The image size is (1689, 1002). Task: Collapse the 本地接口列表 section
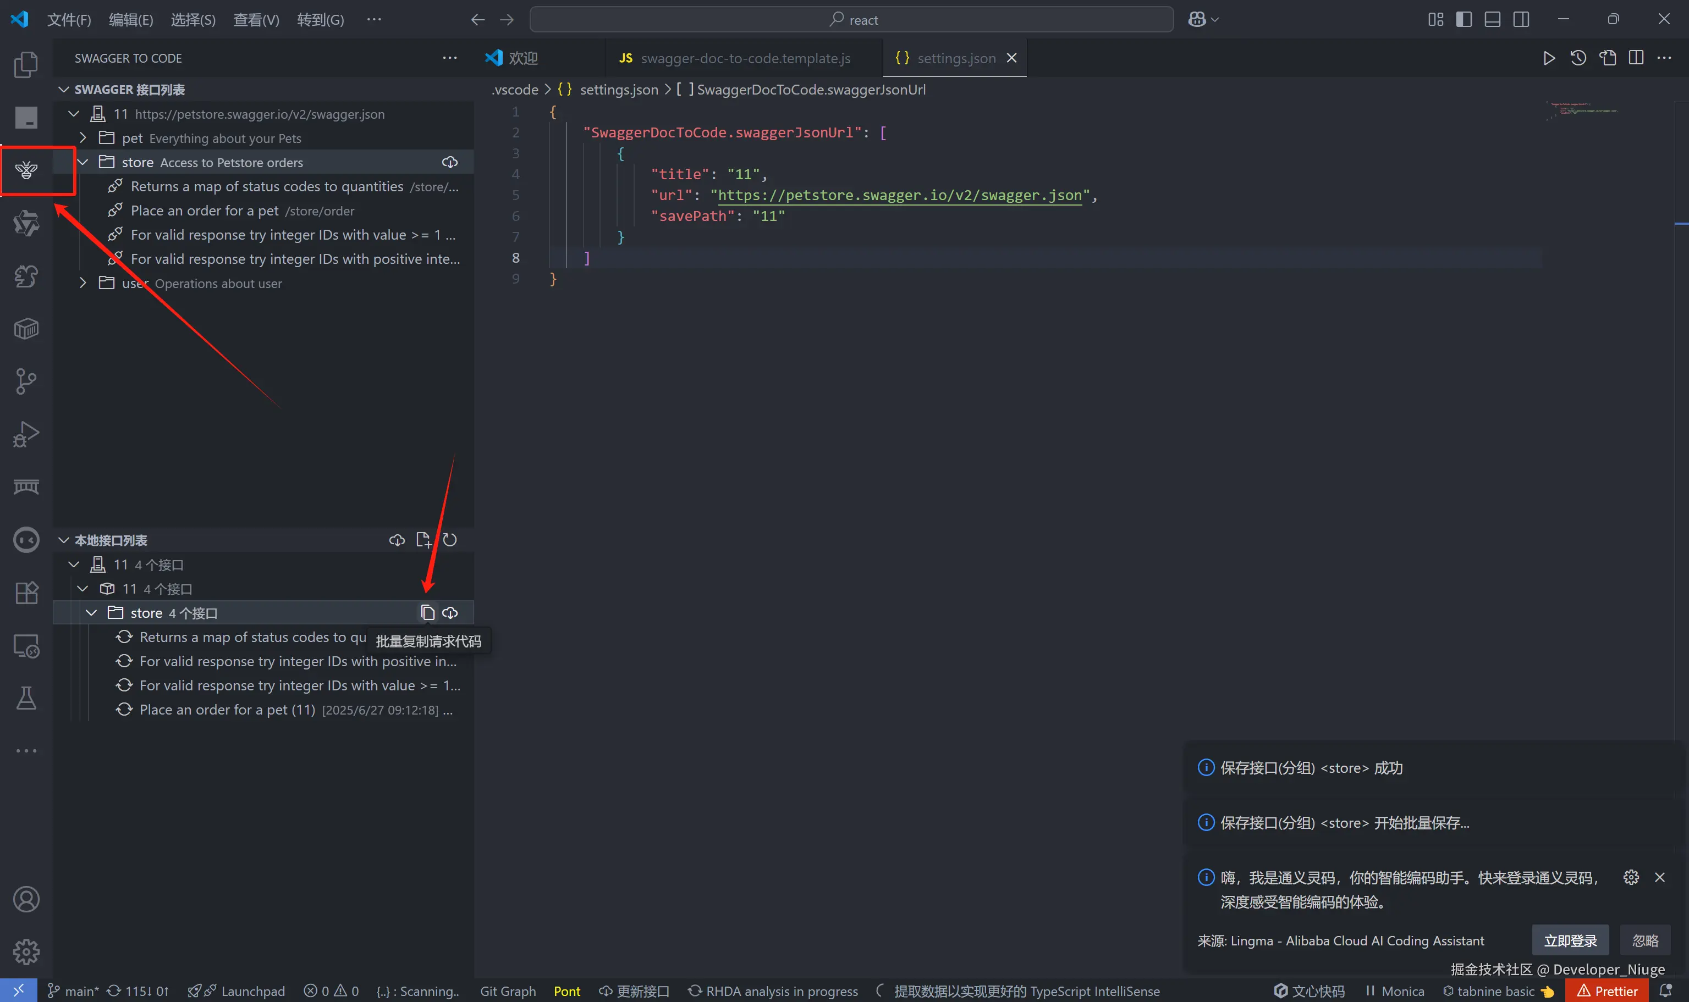click(64, 540)
